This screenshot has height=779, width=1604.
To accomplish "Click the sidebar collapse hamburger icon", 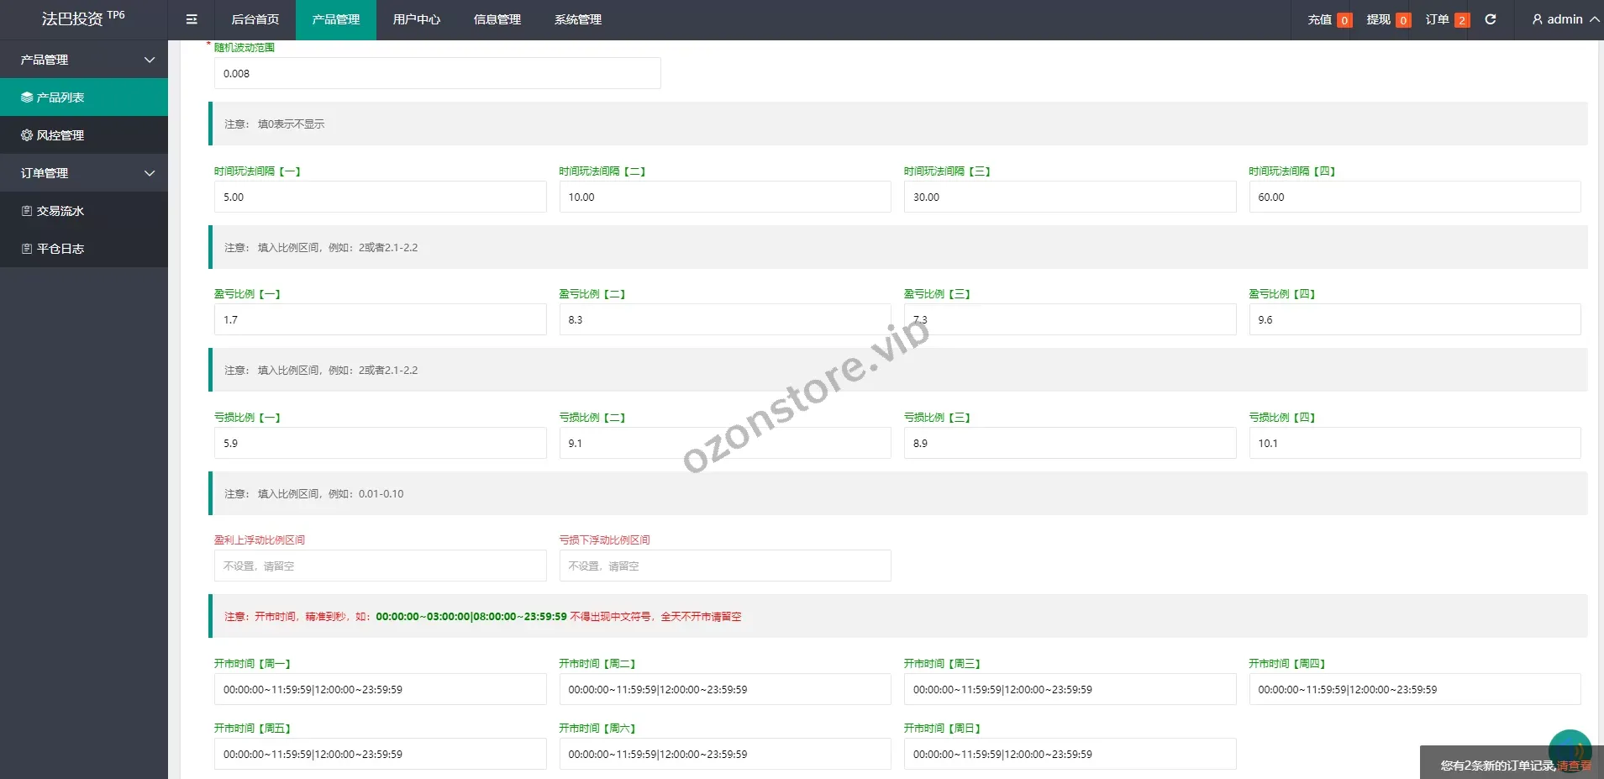I will point(192,19).
